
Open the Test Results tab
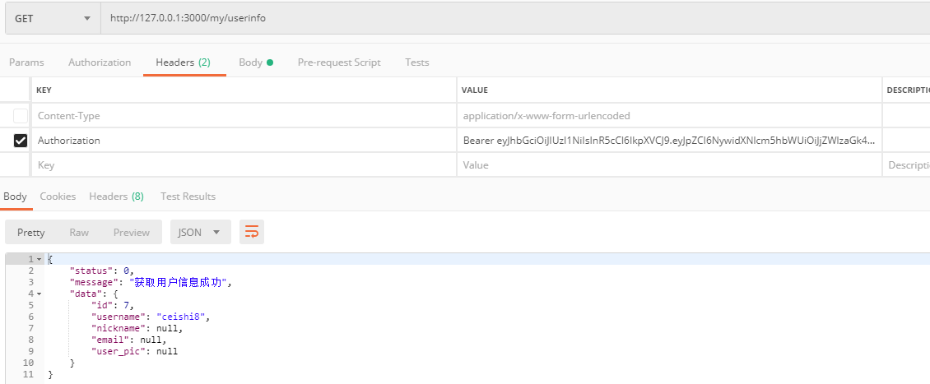[x=188, y=197]
